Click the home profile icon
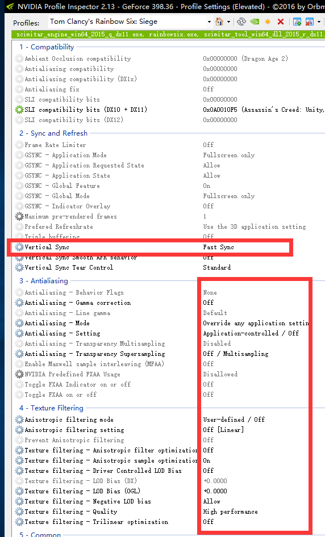The height and width of the screenshot is (537, 325). [219, 22]
